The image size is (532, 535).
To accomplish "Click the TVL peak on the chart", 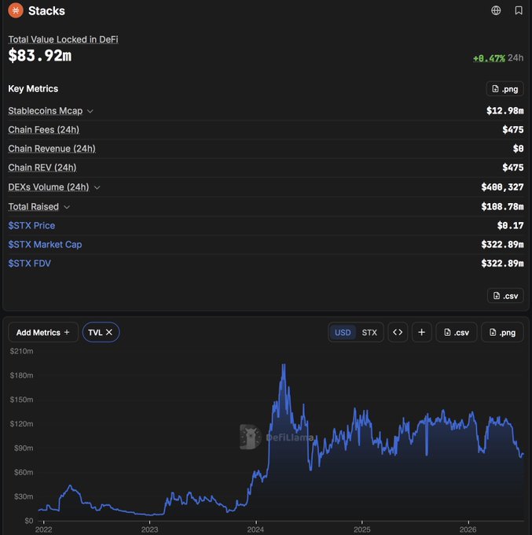I will (x=284, y=364).
